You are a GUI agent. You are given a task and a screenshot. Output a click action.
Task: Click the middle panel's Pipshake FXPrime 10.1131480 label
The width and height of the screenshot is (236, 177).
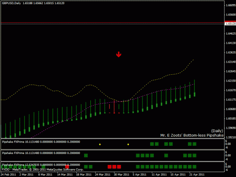tap(41, 153)
